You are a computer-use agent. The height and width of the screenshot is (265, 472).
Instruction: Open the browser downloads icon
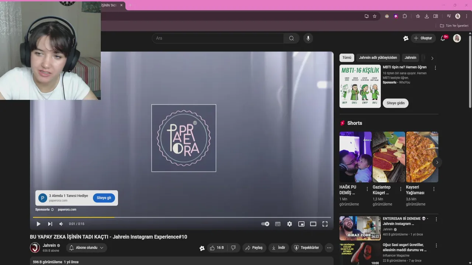pos(427,16)
